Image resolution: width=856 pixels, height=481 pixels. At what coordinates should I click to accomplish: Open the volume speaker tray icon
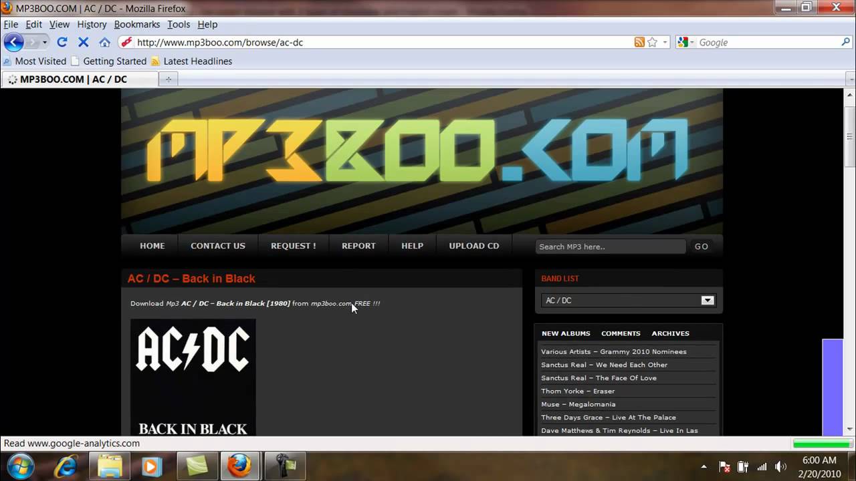(780, 466)
